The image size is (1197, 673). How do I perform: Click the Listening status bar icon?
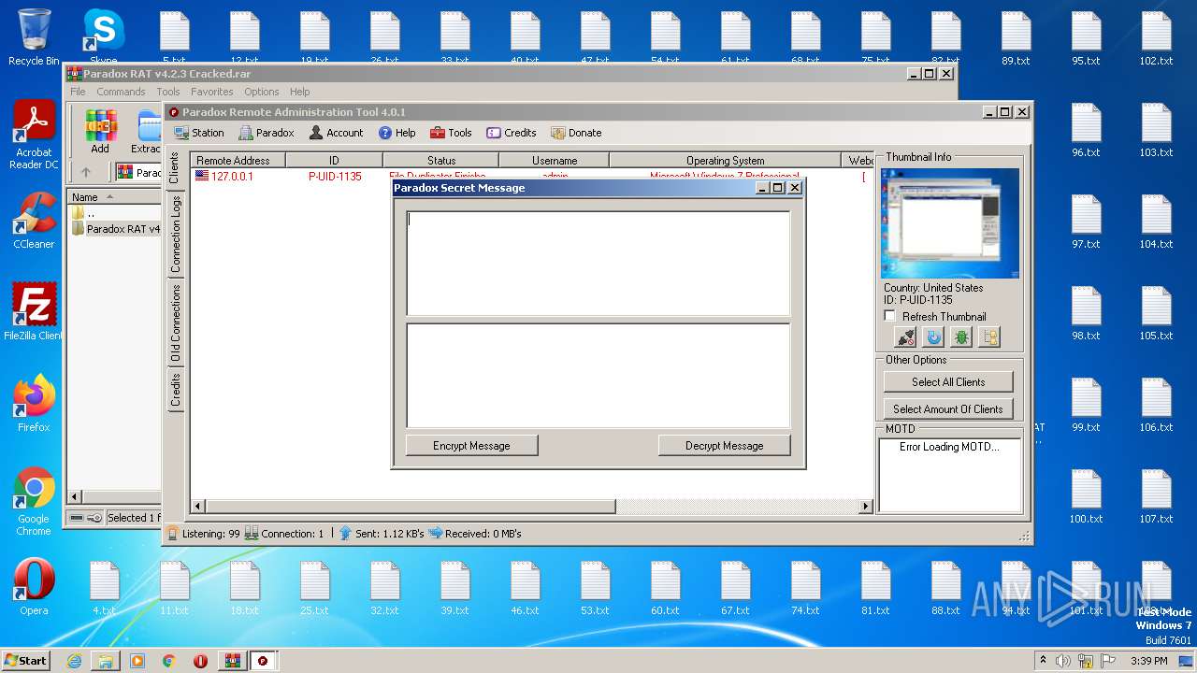coord(173,534)
